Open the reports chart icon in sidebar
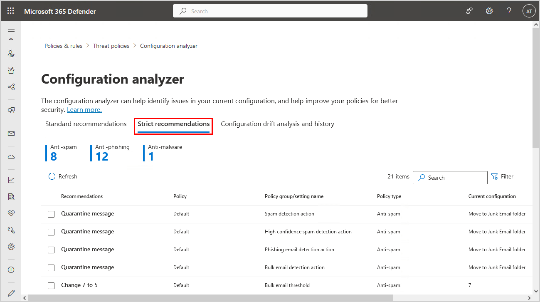Viewport: 540px width, 302px height. 11,180
